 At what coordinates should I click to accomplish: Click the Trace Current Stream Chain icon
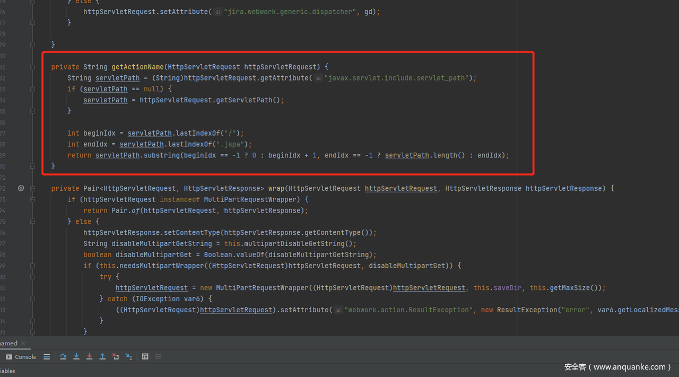pos(158,357)
